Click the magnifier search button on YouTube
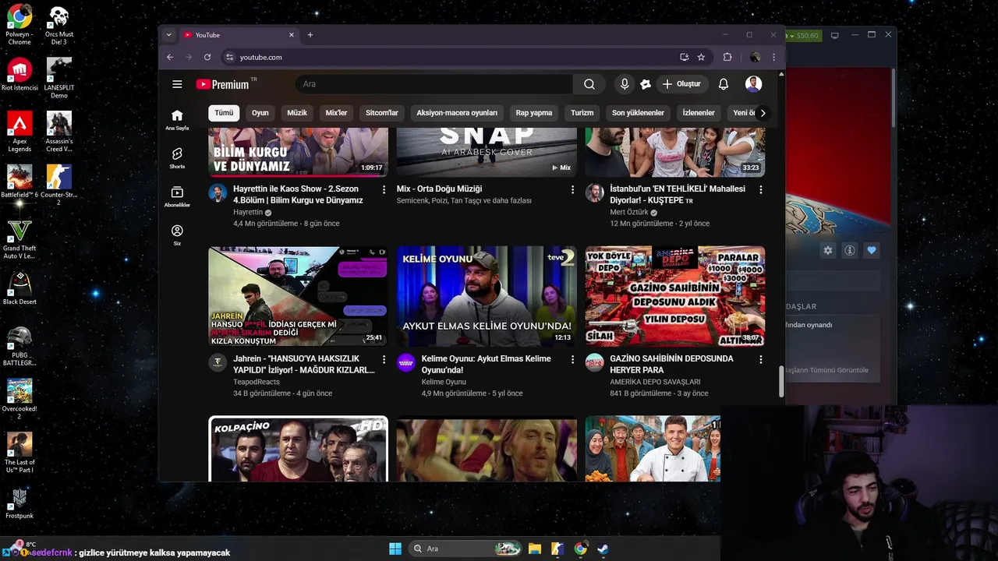Image resolution: width=998 pixels, height=561 pixels. pyautogui.click(x=589, y=84)
